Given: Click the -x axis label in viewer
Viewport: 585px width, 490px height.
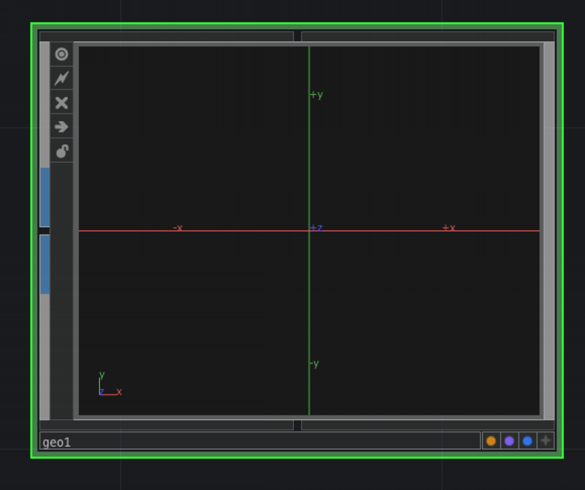Looking at the screenshot, I should (178, 227).
